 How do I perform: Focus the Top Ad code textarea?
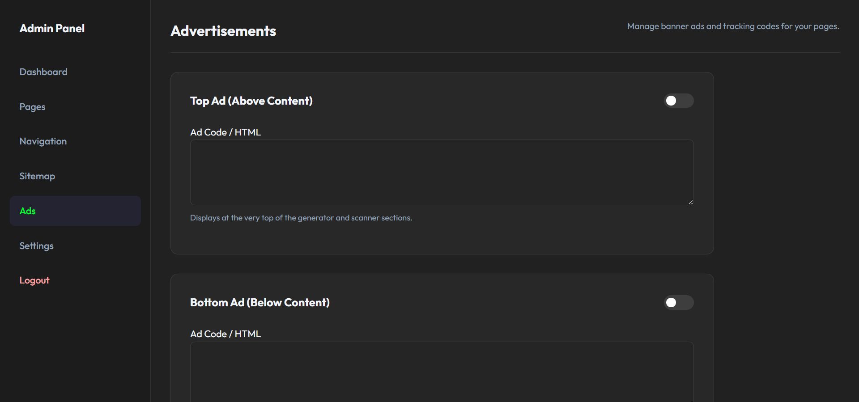pyautogui.click(x=442, y=172)
